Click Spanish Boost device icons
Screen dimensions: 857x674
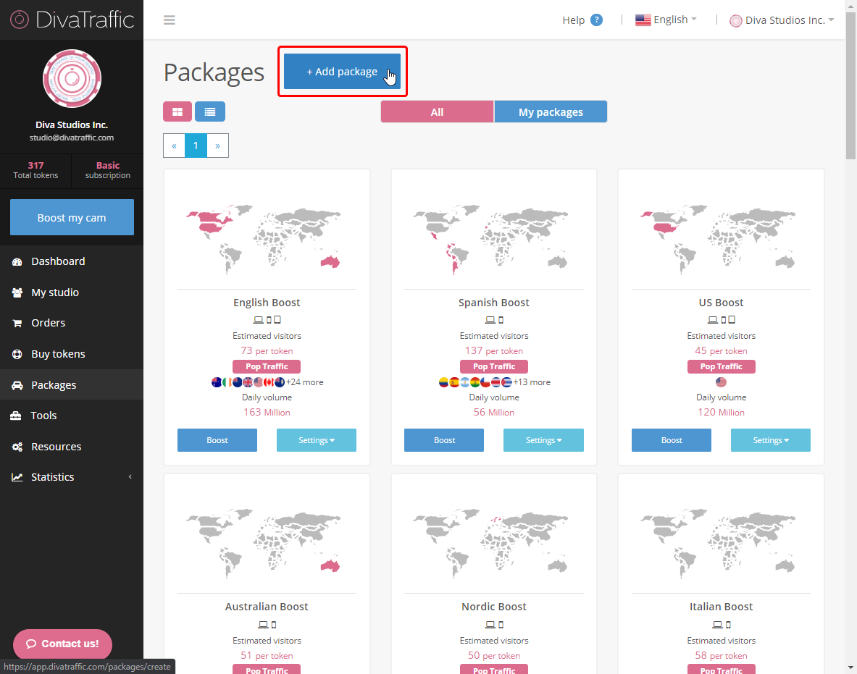tap(494, 319)
